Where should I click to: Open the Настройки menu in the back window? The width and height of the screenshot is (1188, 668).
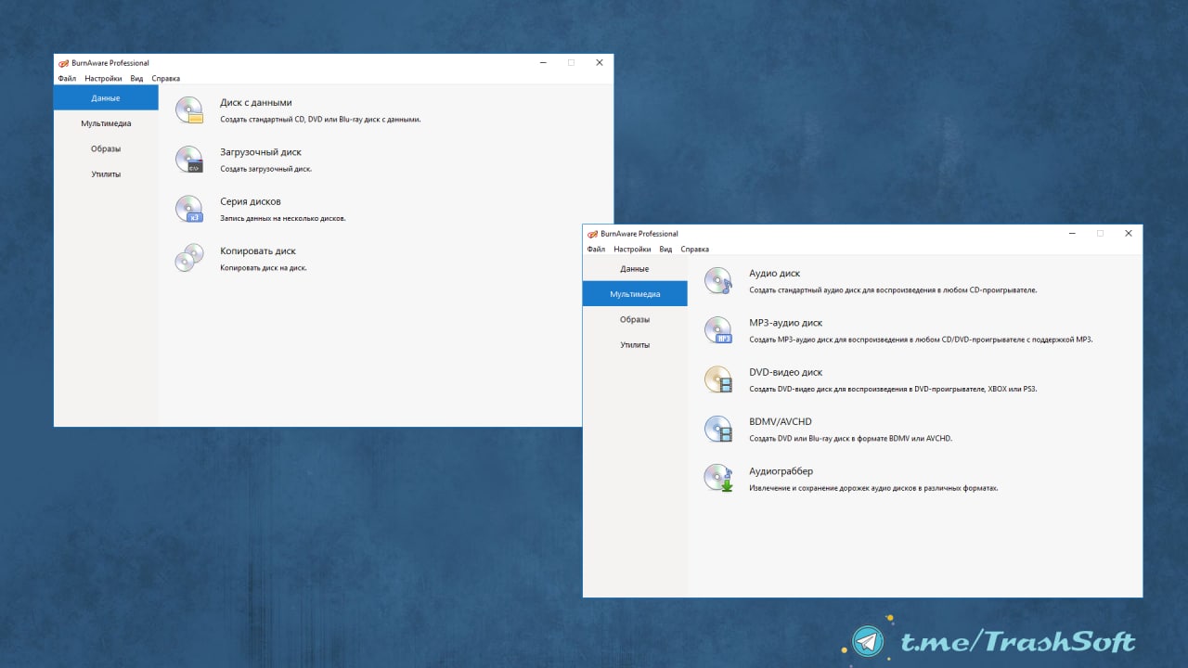[103, 79]
